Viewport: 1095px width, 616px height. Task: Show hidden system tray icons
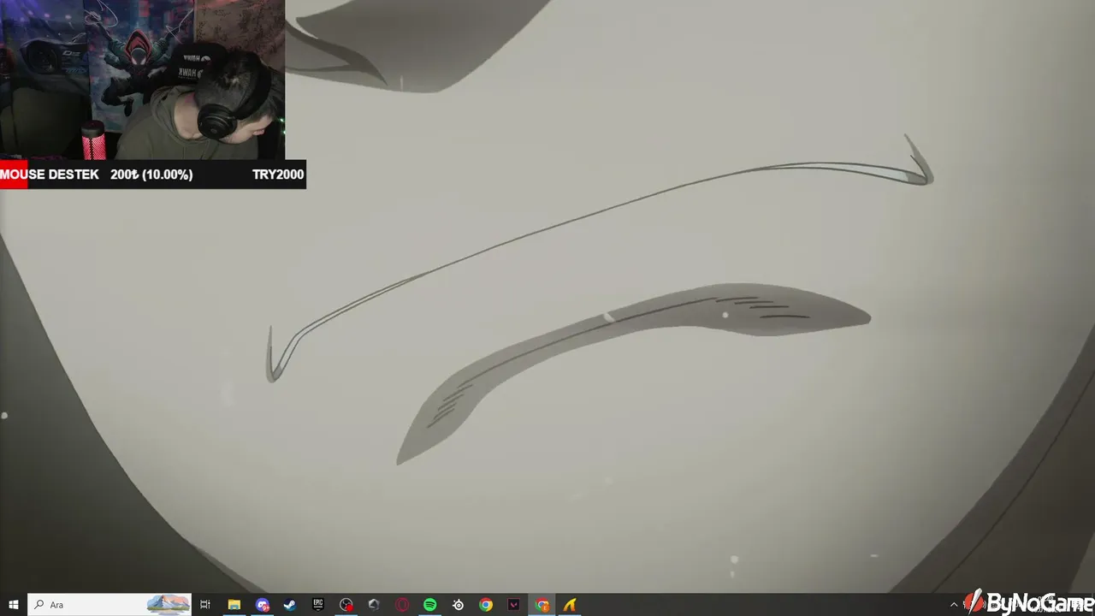(954, 605)
